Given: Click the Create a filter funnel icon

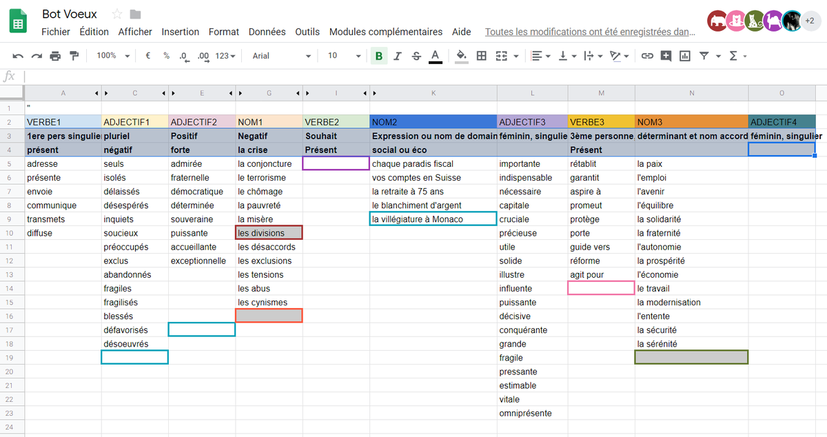Looking at the screenshot, I should pos(704,56).
